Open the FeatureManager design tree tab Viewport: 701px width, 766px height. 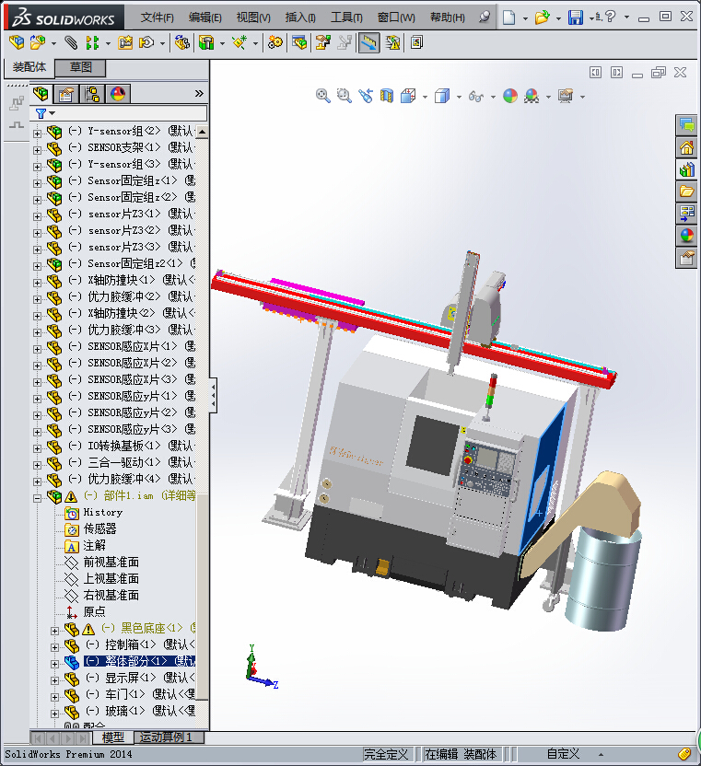pos(41,93)
